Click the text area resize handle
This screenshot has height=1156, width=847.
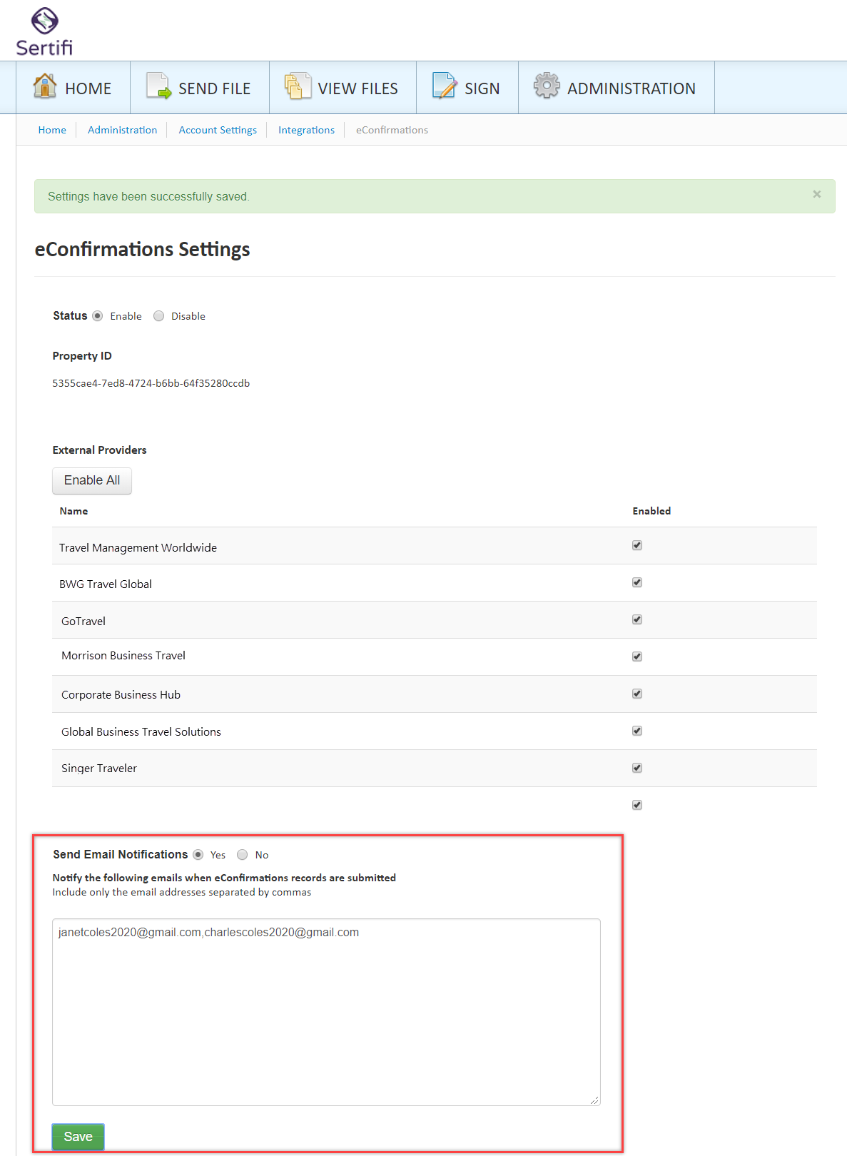[594, 1100]
